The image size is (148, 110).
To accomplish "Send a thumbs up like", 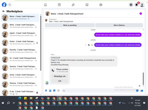I will 142,90.
